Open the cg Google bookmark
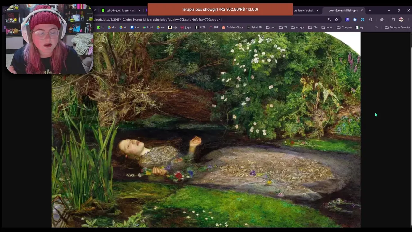 tap(359, 27)
